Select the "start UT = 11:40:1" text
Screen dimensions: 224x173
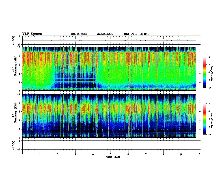[x=137, y=34]
